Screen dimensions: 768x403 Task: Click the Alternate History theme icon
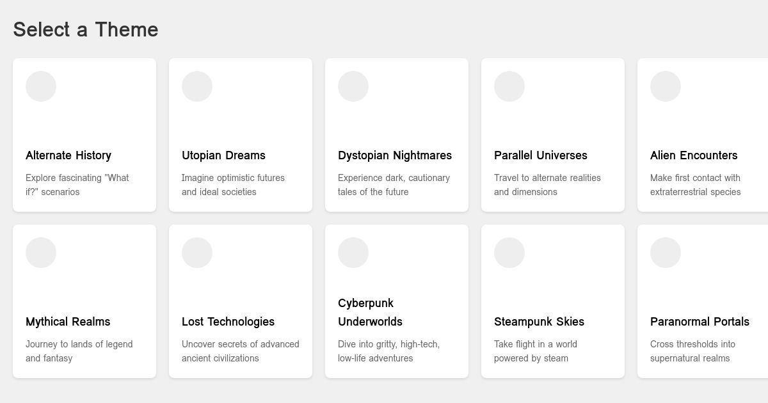click(40, 86)
